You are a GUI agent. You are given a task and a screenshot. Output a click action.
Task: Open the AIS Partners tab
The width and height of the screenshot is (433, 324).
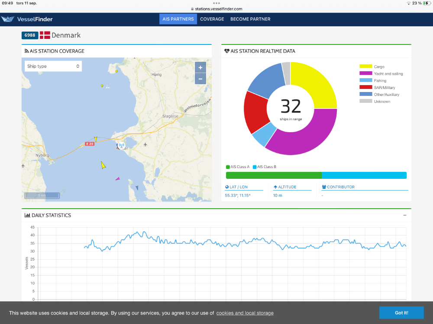click(178, 19)
